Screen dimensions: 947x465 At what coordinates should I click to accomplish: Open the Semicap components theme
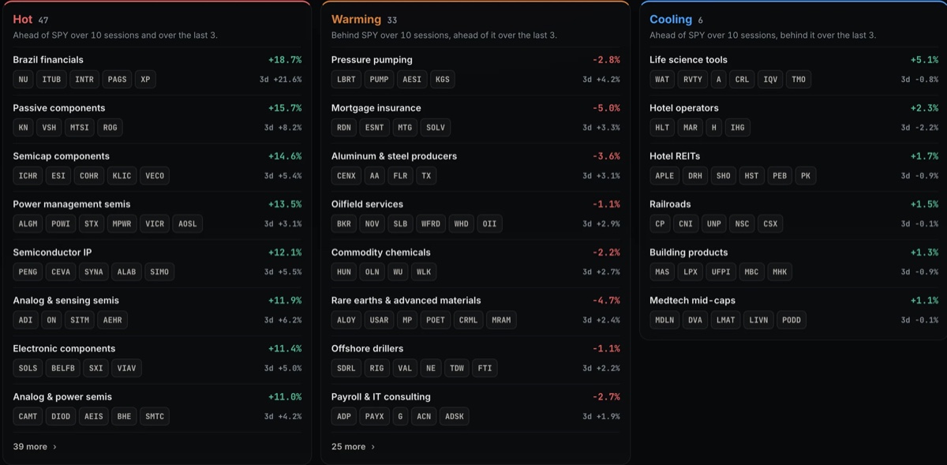coord(62,156)
